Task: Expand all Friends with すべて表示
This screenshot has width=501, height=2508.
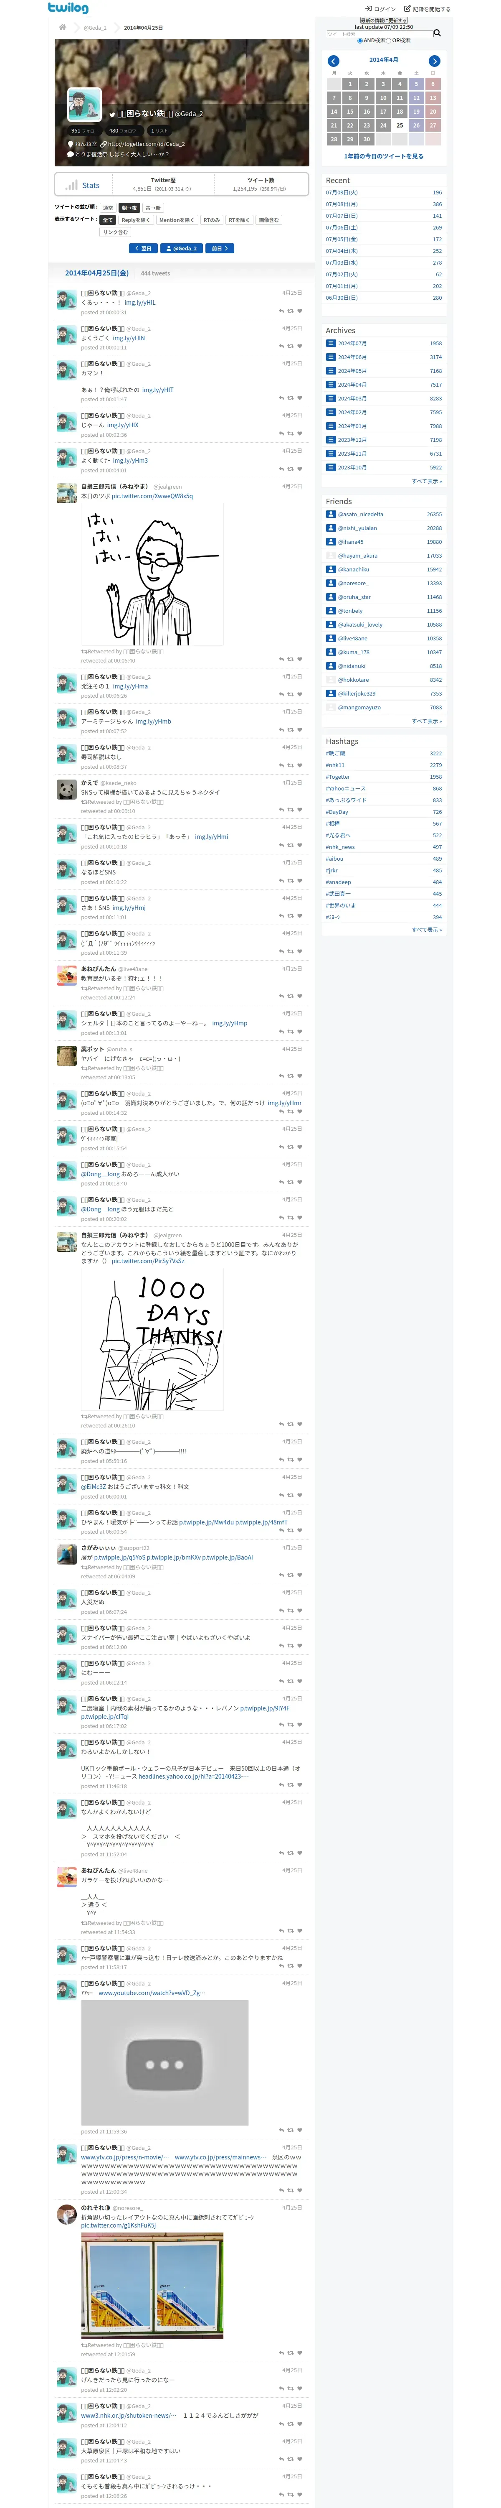Action: (426, 721)
